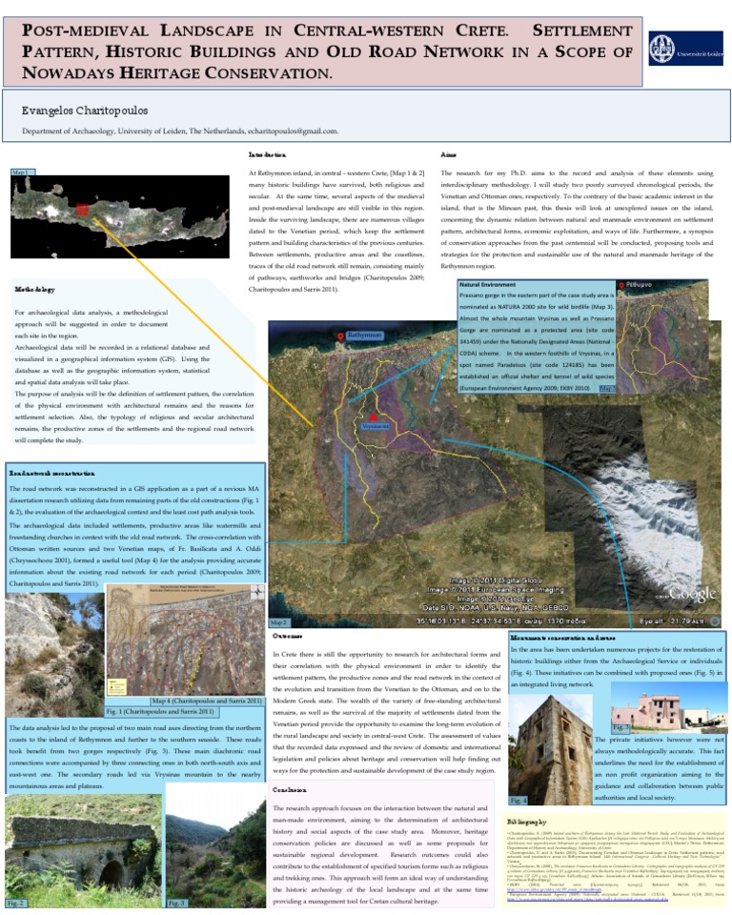Click the 'Eye alt 21.79' readout
This screenshot has width=732, height=915.
pyautogui.click(x=672, y=620)
